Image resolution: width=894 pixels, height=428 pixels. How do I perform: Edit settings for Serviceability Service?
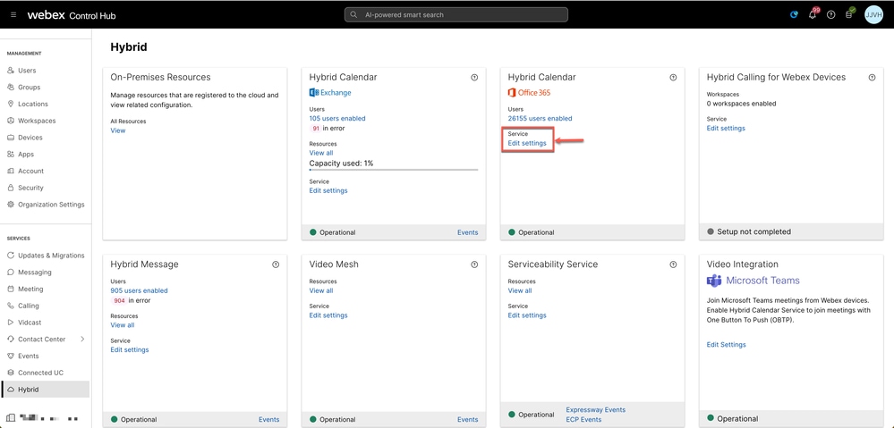tap(527, 315)
